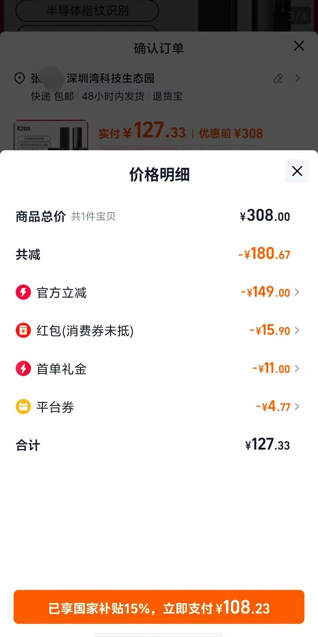
Task: Tap the 首单礼金 lightning icon
Action: 23,369
